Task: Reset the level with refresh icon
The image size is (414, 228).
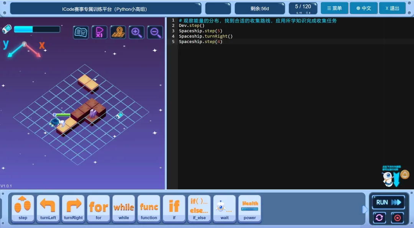Action: click(379, 218)
